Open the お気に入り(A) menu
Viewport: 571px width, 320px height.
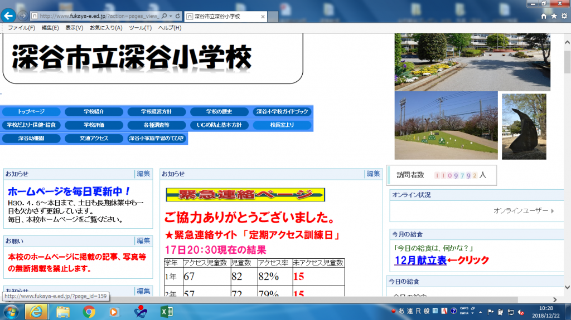[106, 28]
